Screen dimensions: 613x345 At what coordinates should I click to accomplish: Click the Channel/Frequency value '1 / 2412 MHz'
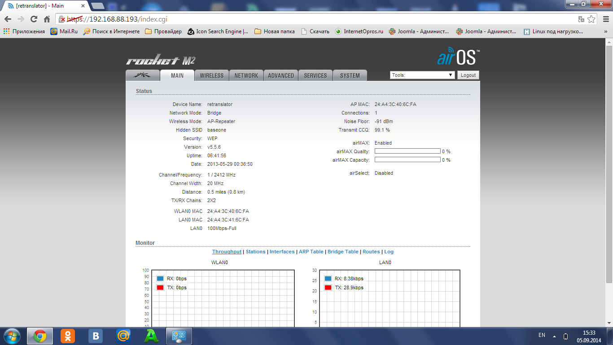click(221, 175)
